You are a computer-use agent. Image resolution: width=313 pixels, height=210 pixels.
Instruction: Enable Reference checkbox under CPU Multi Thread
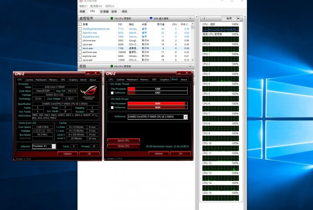click(112, 107)
